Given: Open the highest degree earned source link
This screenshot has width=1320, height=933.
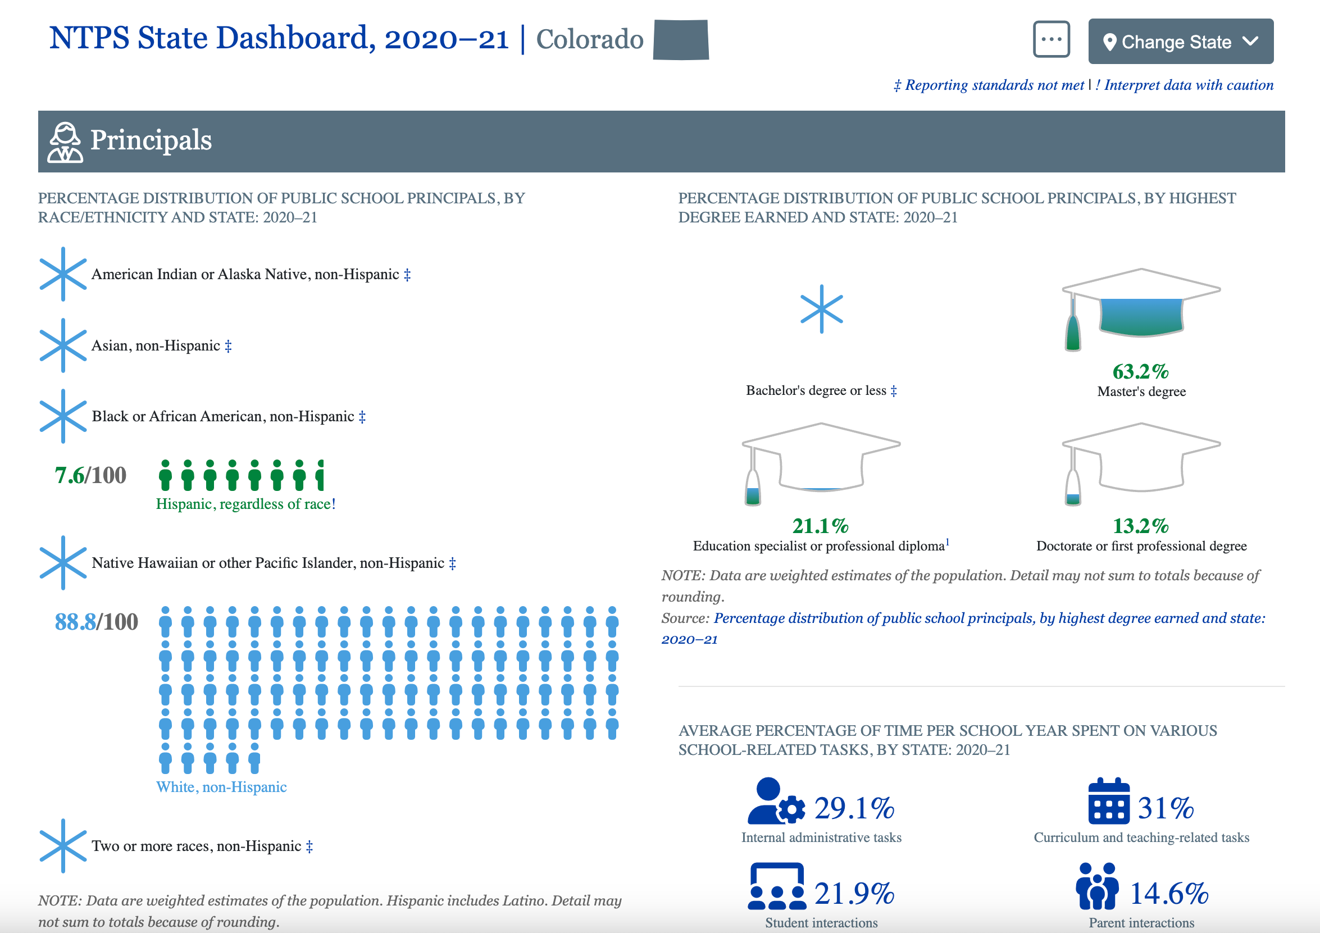Looking at the screenshot, I should point(989,618).
